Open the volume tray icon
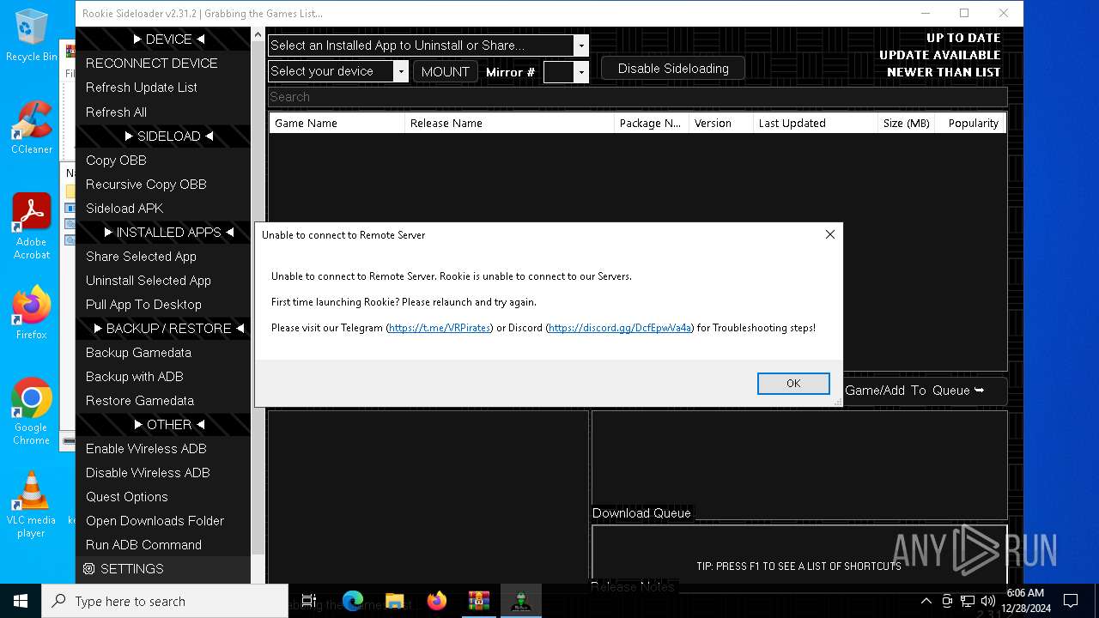Image resolution: width=1099 pixels, height=618 pixels. (x=987, y=601)
